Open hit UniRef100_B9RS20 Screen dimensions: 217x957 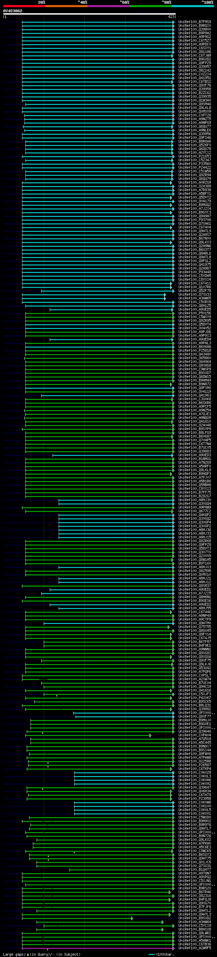(x=195, y=888)
